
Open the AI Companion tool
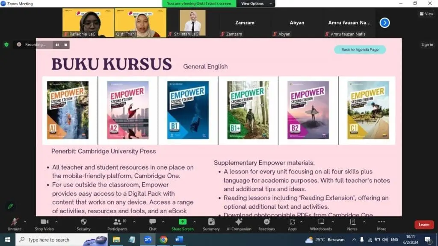pyautogui.click(x=239, y=222)
